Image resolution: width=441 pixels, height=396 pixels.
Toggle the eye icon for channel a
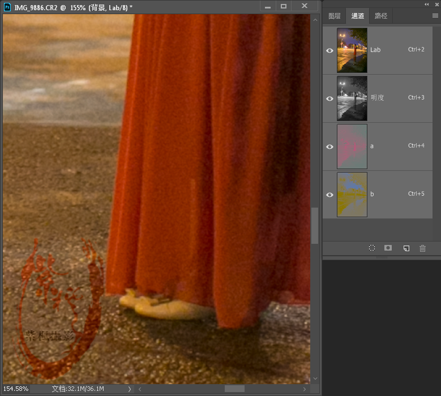(x=329, y=147)
